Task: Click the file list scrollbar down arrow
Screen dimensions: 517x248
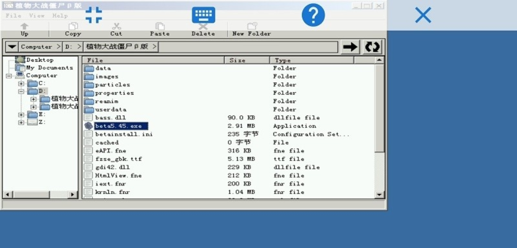Action: [380, 195]
